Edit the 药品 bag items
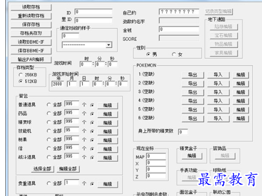Screen dimensions: 262x196 coord(108,114)
